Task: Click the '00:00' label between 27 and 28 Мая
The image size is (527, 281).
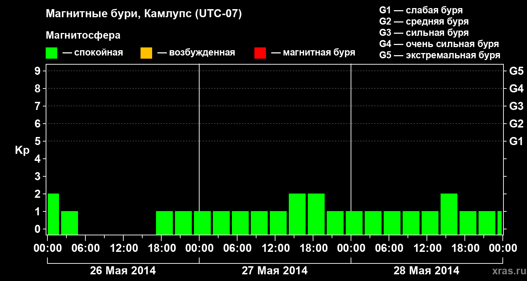Action: 351,248
